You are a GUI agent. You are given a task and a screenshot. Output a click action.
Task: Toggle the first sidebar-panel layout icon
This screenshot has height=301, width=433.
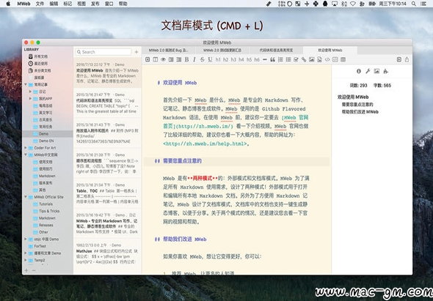pos(171,59)
